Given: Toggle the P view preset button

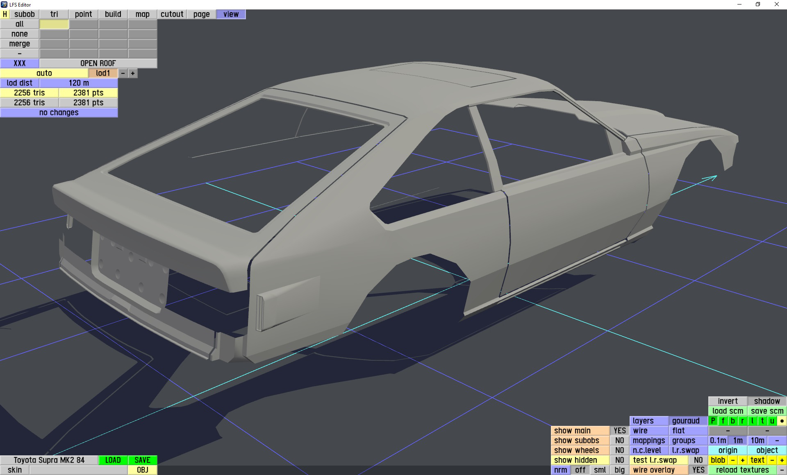Looking at the screenshot, I should pyautogui.click(x=713, y=421).
